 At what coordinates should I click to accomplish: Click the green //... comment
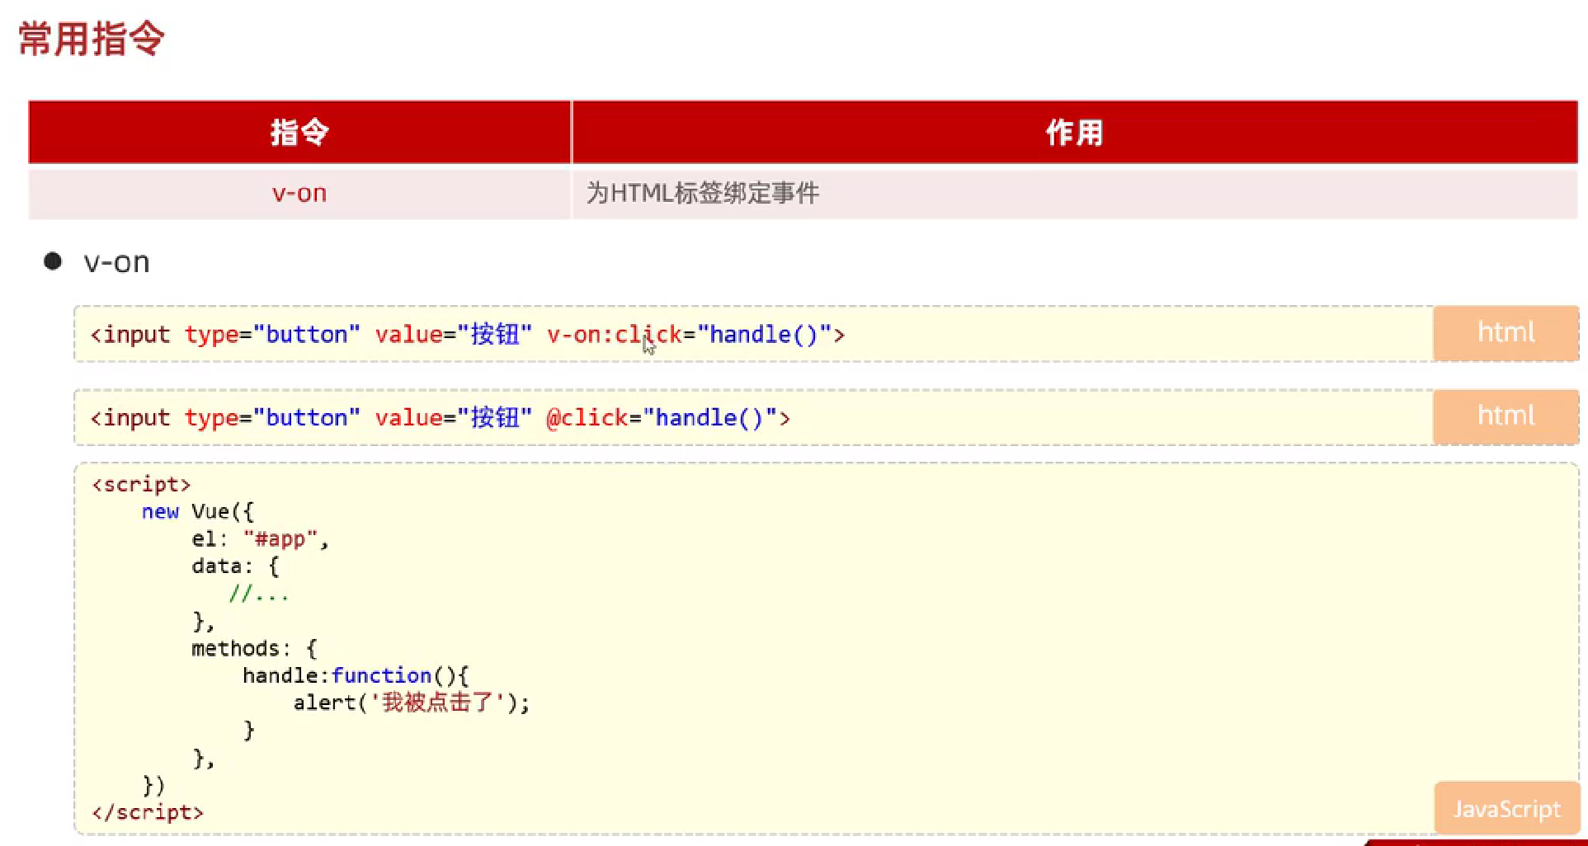coord(259,594)
